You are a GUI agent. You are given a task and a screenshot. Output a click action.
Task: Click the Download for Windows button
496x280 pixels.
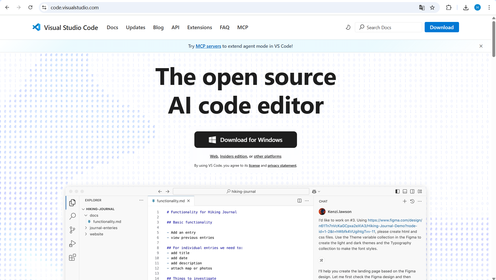click(245, 140)
